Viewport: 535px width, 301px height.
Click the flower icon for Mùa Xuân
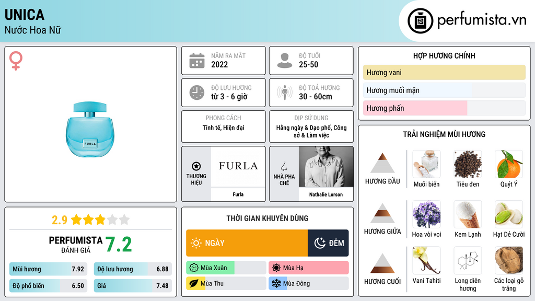194,268
